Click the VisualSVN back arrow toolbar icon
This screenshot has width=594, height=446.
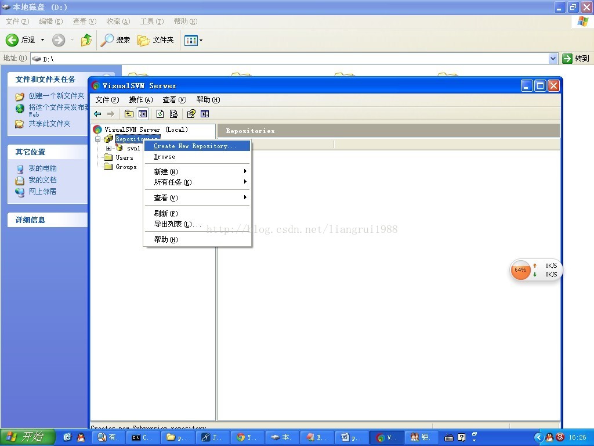point(97,114)
